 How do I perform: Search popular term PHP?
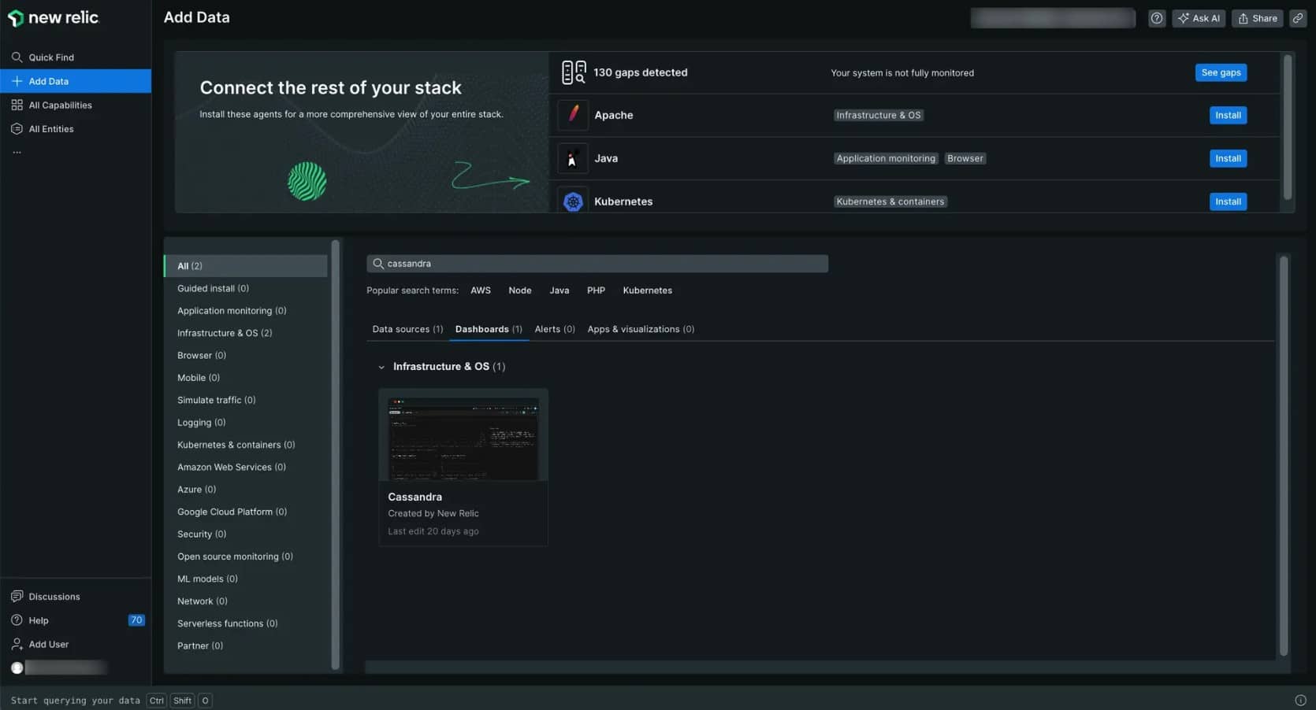click(596, 290)
